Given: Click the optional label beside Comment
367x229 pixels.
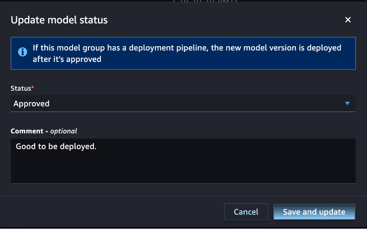Looking at the screenshot, I should click(64, 131).
